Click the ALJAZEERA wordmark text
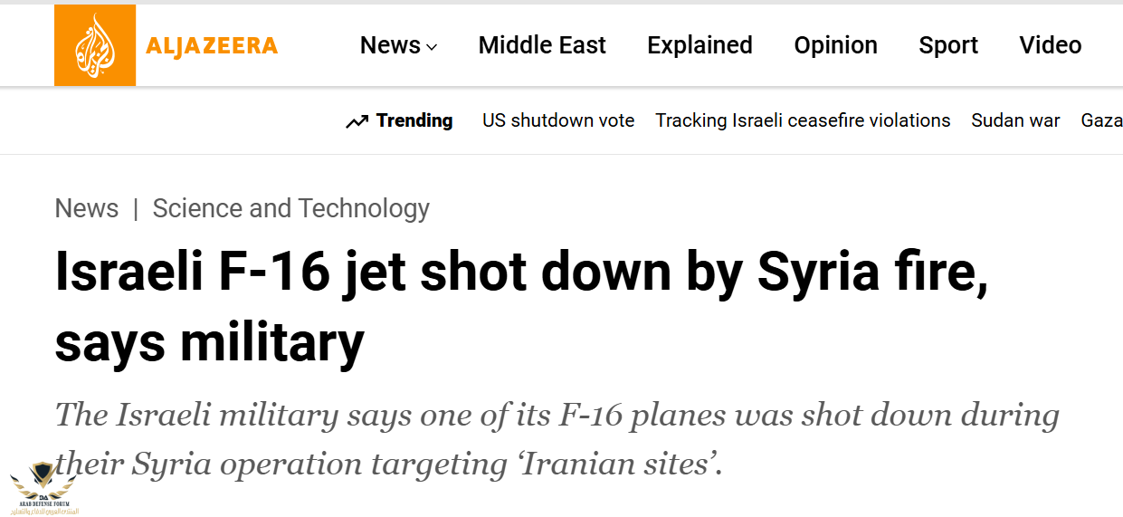The width and height of the screenshot is (1123, 517). 212,45
